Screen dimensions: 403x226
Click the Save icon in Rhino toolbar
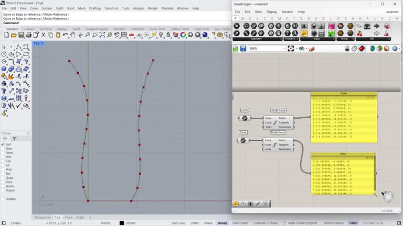point(21,35)
